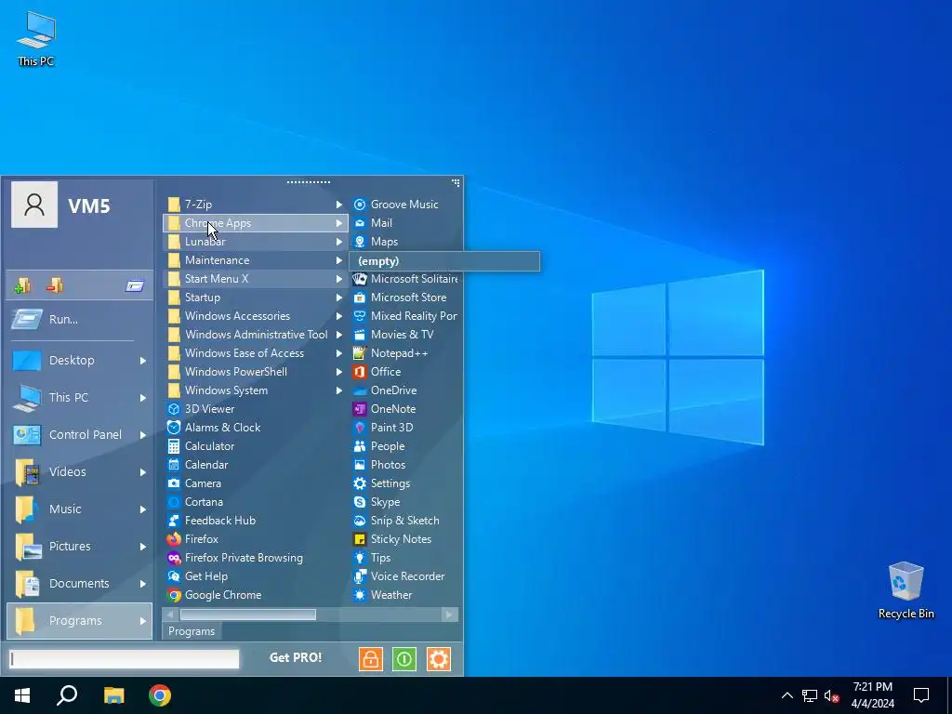This screenshot has height=714, width=952.
Task: Launch Microsoft Solitaire icon
Action: point(360,279)
